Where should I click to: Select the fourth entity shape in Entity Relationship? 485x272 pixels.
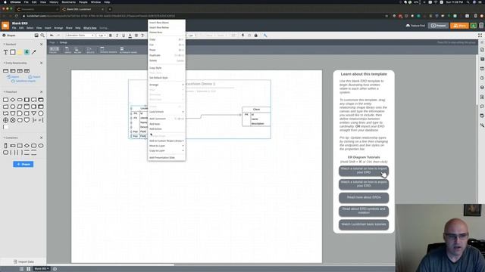27,71
